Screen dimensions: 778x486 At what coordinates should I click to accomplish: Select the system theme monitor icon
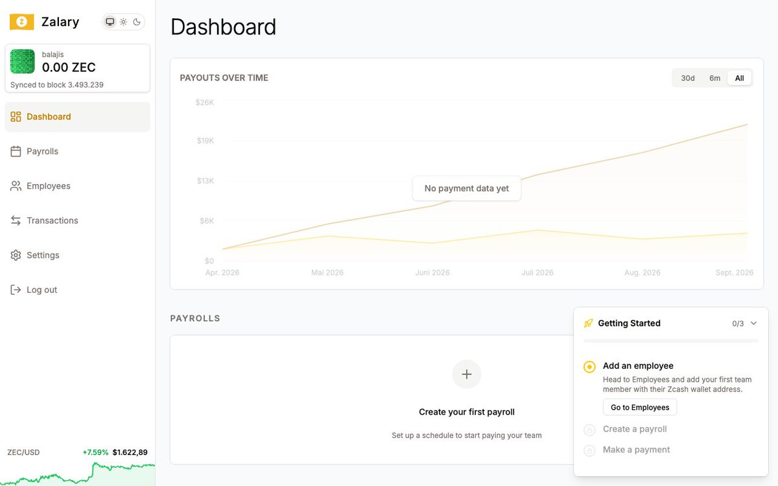click(110, 22)
